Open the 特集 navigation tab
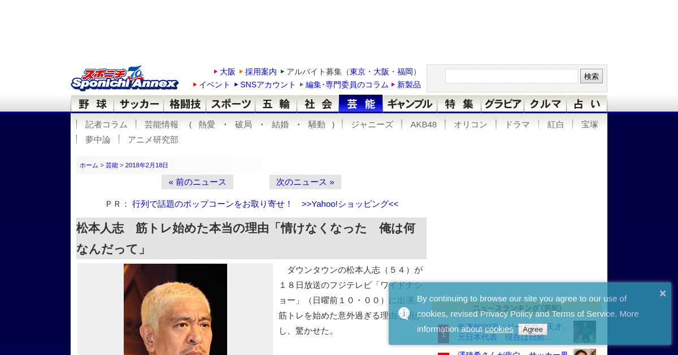This screenshot has height=355, width=678. pyautogui.click(x=459, y=104)
